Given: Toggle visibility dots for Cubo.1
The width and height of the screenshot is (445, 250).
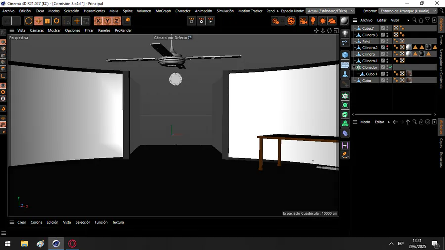Looking at the screenshot, I should [387, 74].
